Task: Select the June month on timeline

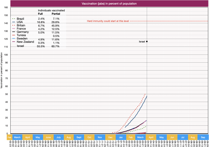Action: click(x=48, y=137)
